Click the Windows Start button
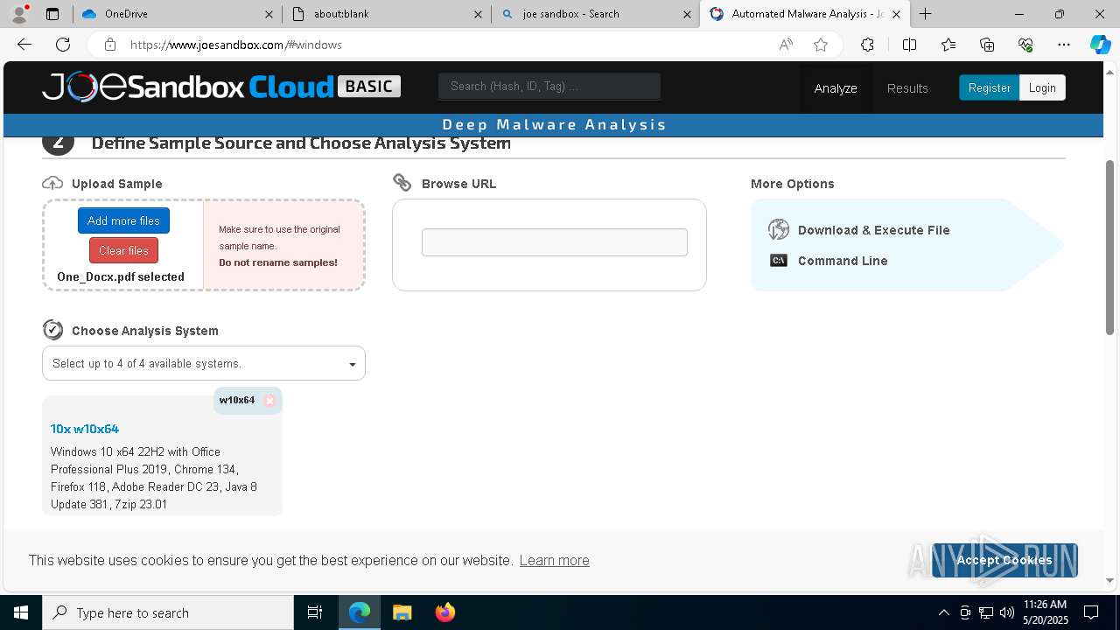 point(21,612)
